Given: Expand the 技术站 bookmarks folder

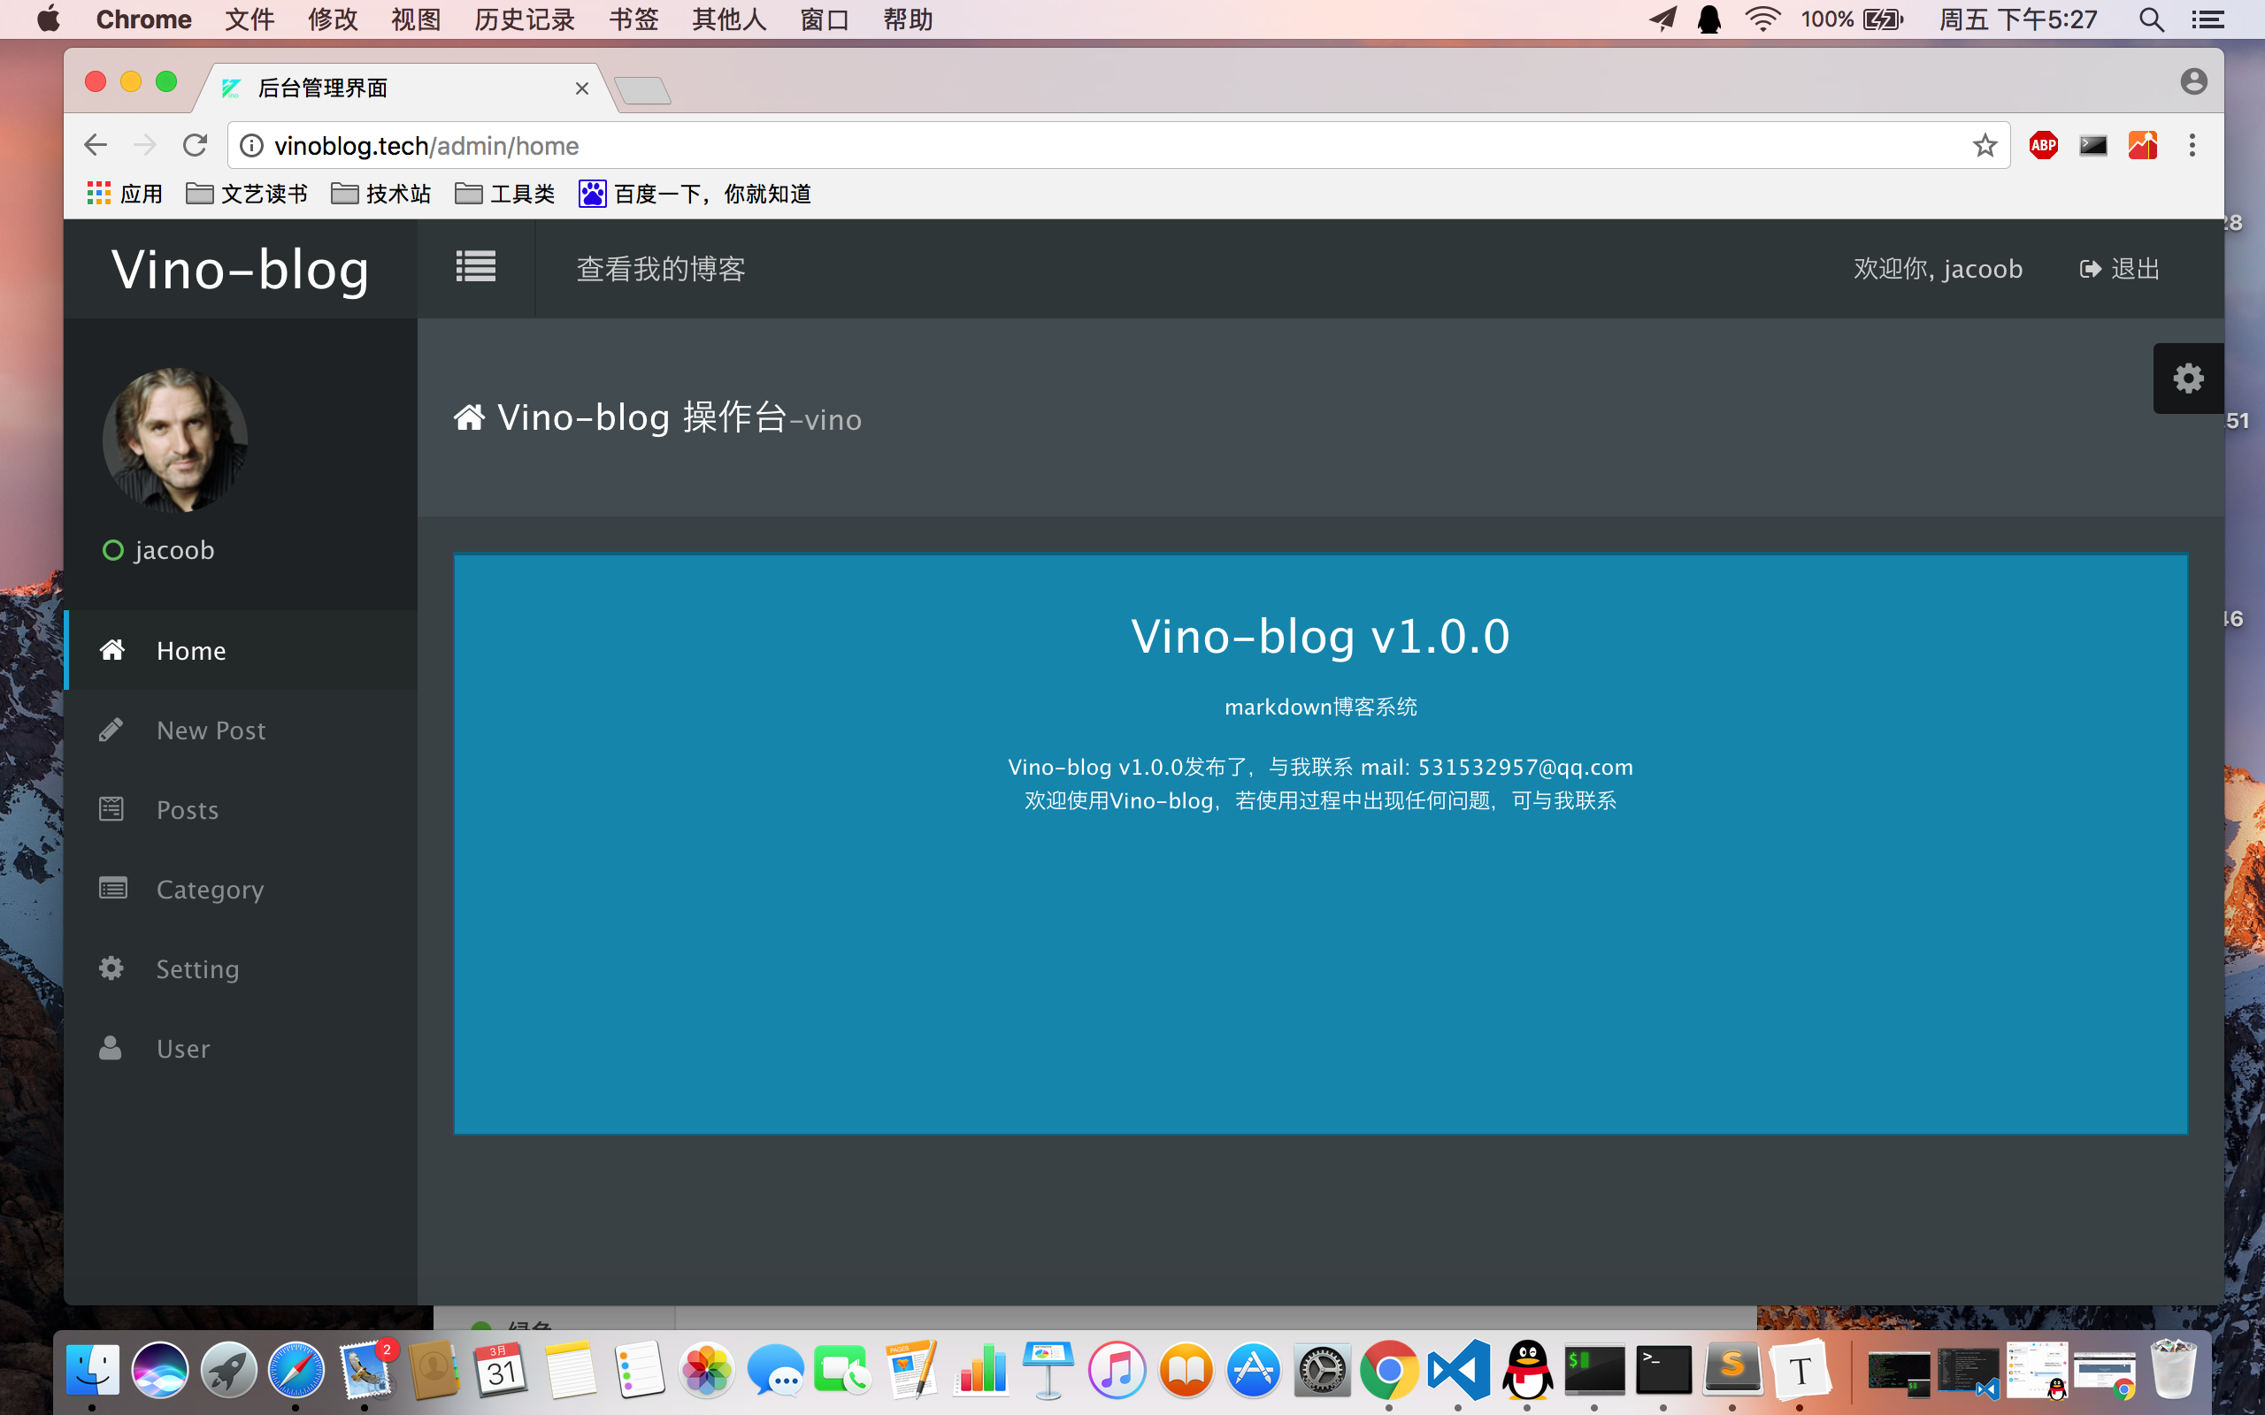Looking at the screenshot, I should (382, 194).
